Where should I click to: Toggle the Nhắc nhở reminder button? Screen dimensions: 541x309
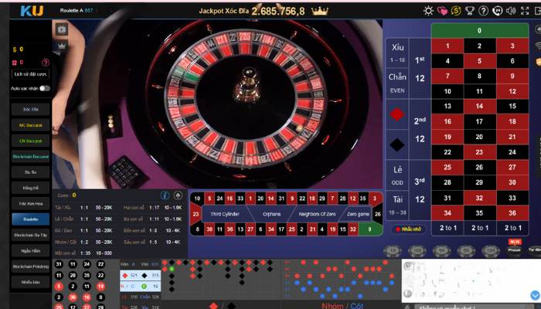coord(409,229)
